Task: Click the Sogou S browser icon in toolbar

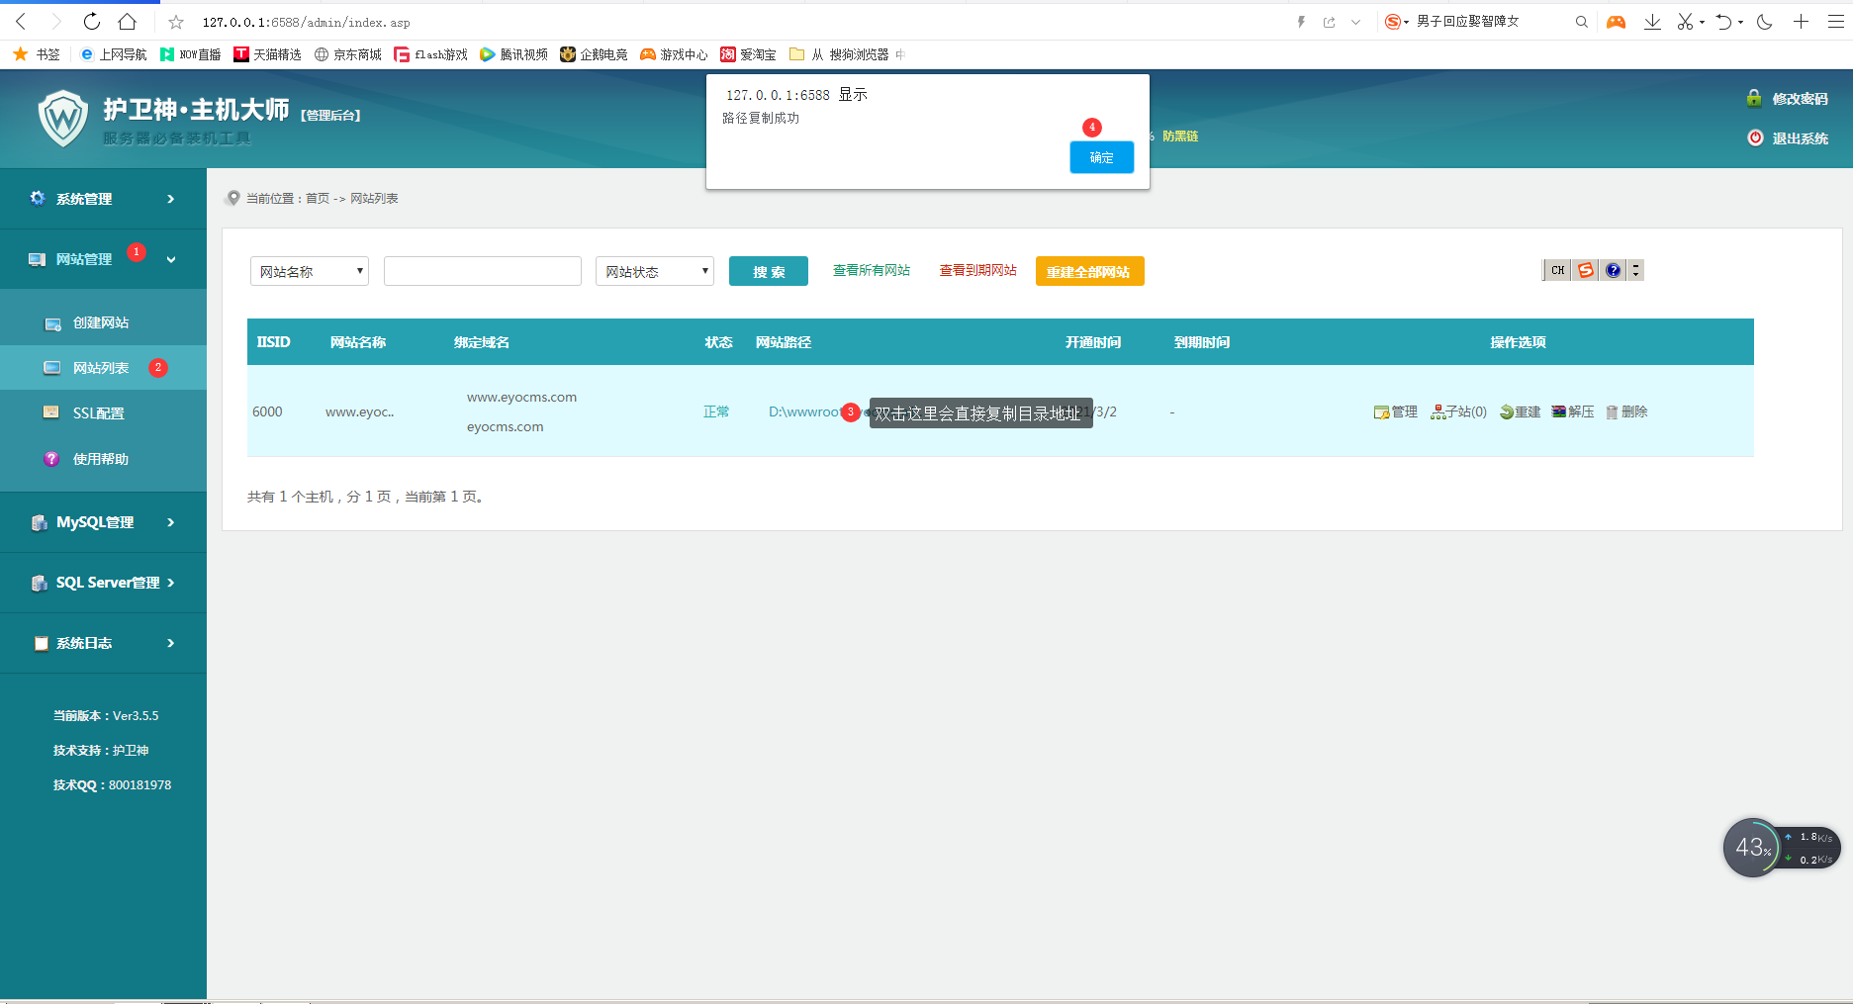Action: coord(1585,269)
